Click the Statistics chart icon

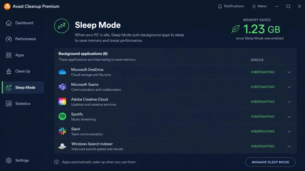pyautogui.click(x=9, y=104)
